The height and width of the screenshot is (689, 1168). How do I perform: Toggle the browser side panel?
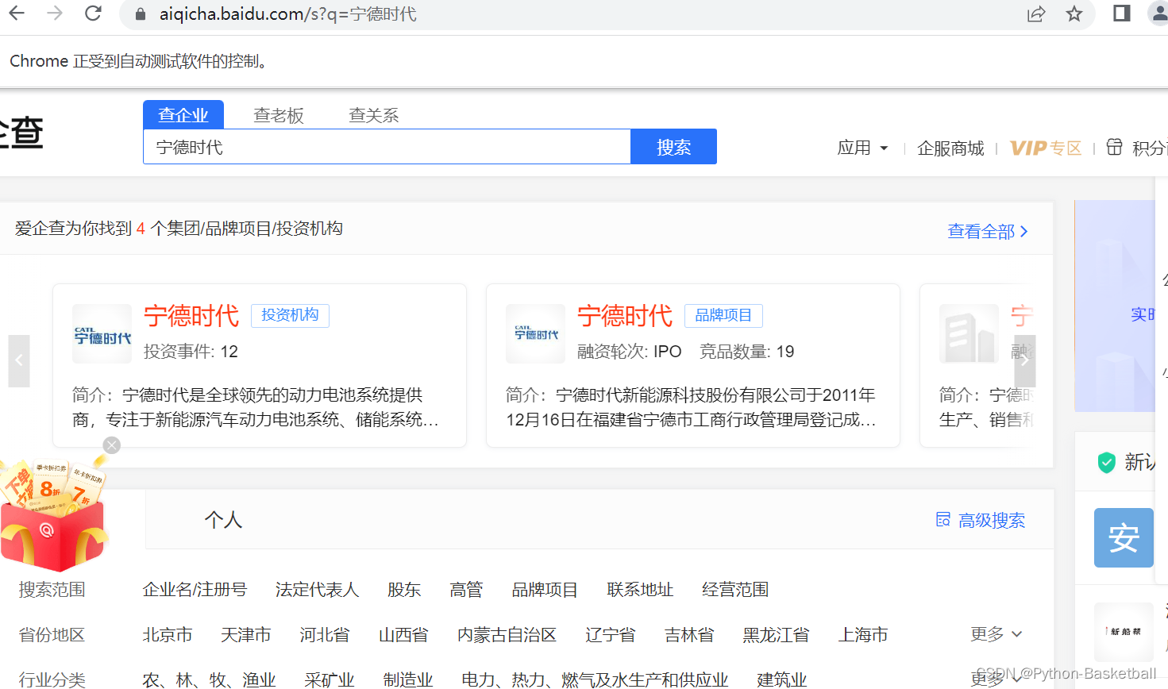(1122, 13)
